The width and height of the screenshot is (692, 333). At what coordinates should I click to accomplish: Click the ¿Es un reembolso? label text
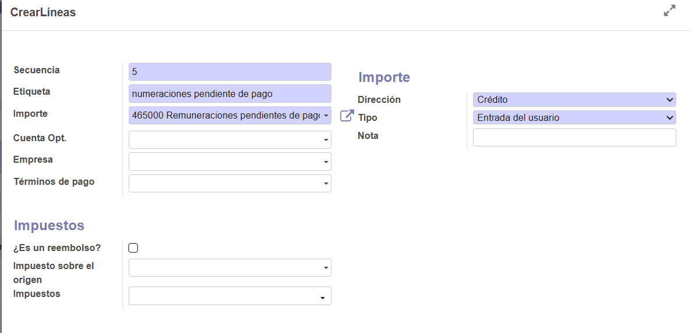point(57,248)
